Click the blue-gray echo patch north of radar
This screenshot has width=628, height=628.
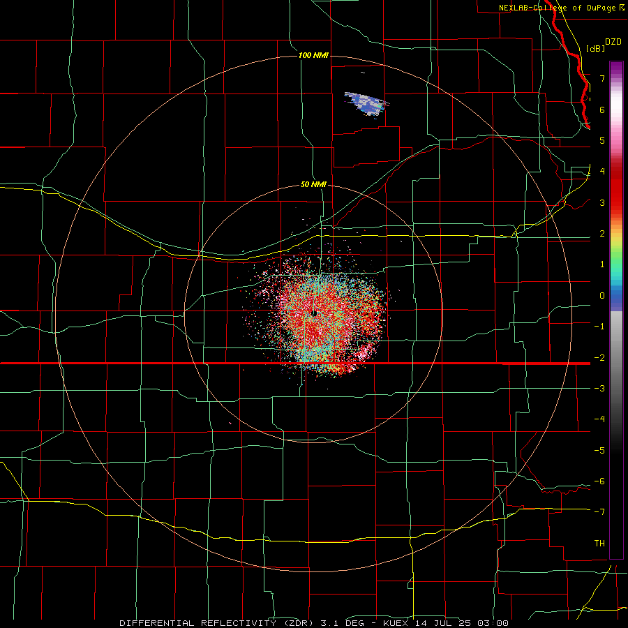tap(367, 104)
